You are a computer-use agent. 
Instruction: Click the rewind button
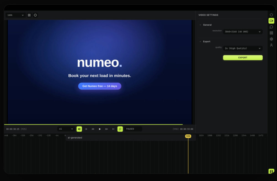tap(93, 129)
